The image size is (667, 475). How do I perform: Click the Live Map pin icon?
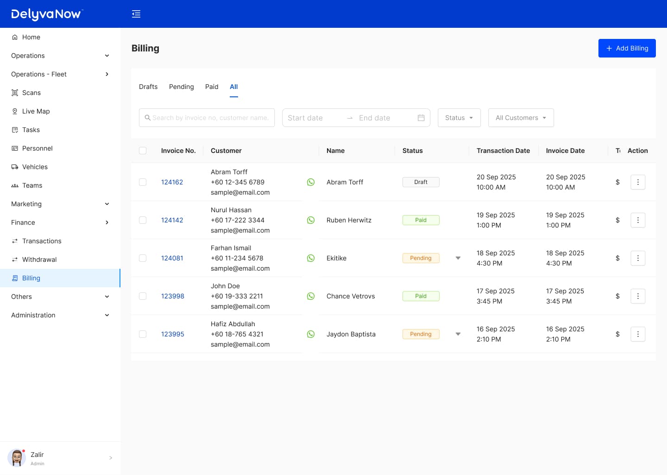[x=15, y=111]
